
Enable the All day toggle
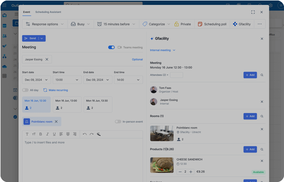click(x=25, y=90)
